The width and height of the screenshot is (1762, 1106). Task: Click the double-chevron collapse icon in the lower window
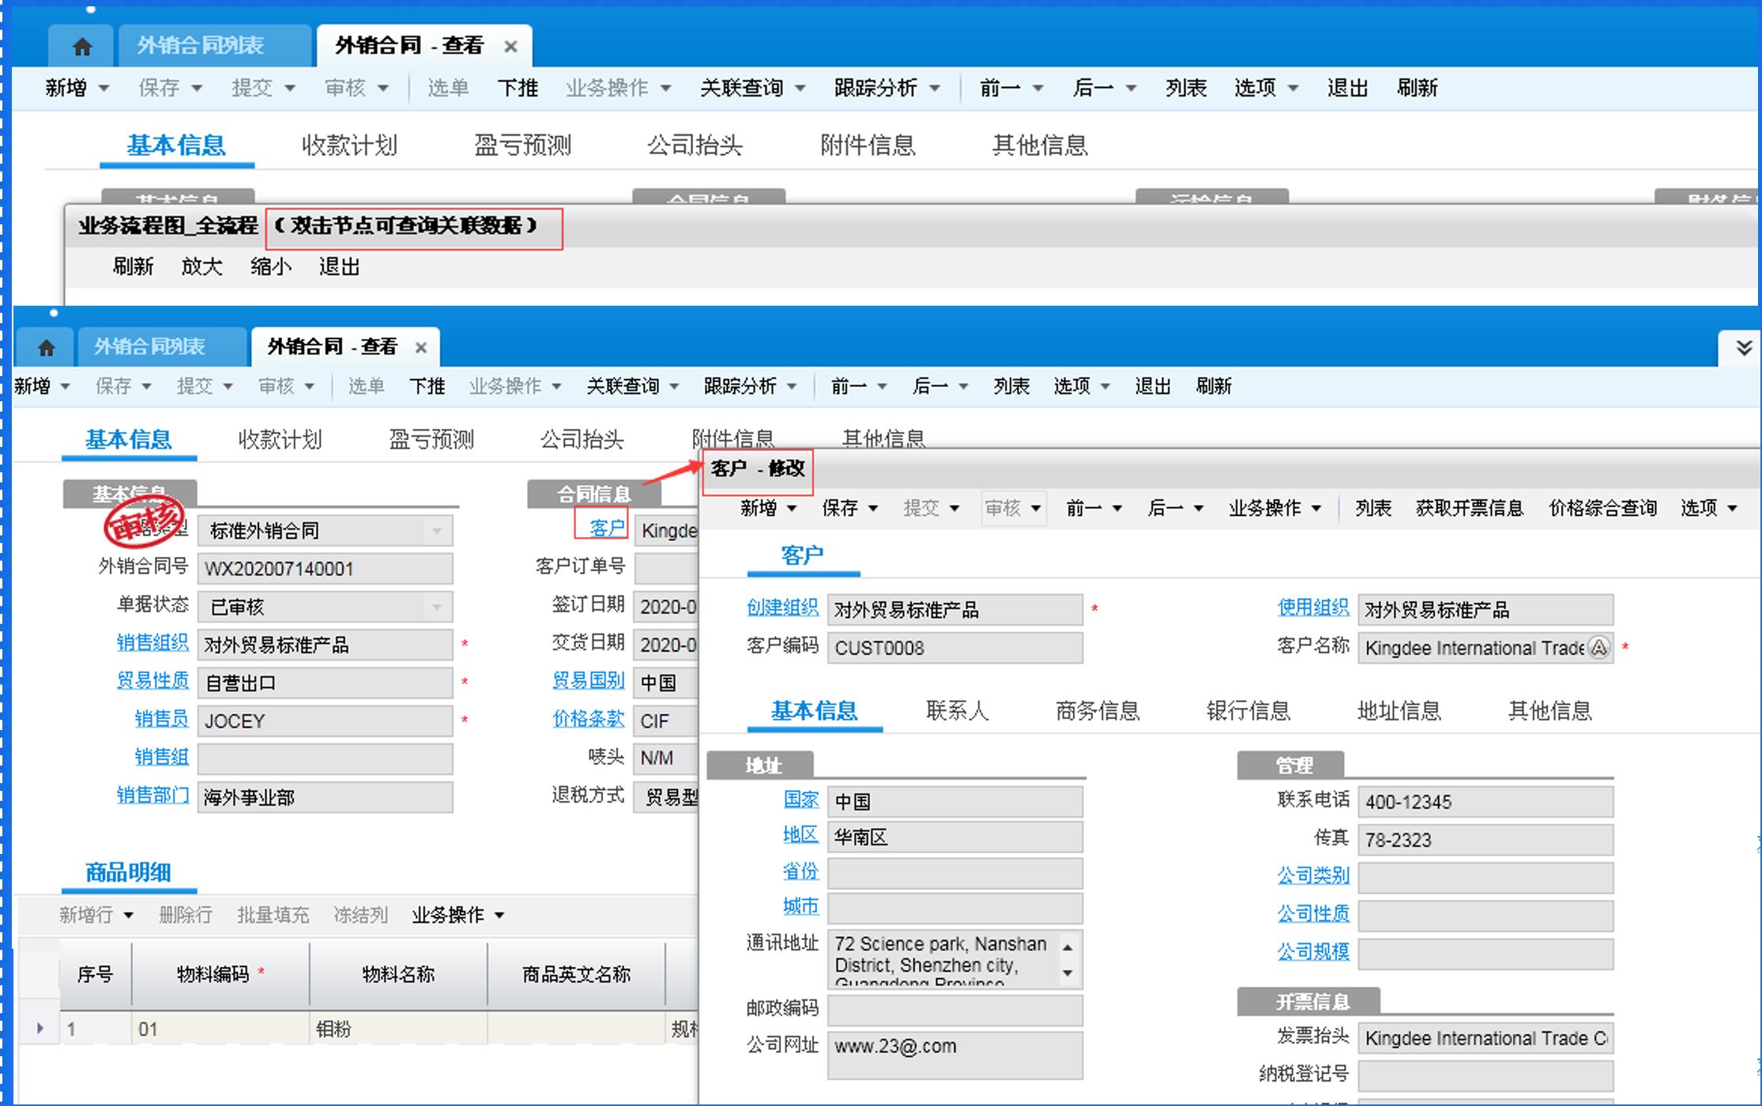[x=1744, y=348]
